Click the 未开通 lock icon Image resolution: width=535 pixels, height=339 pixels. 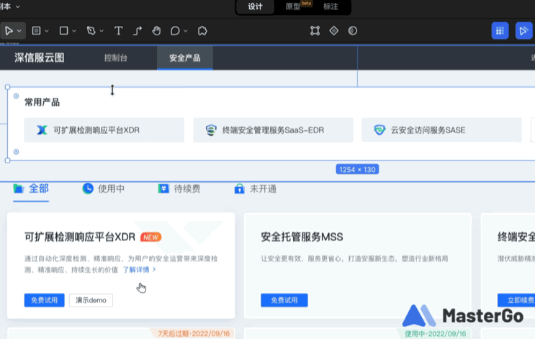click(x=240, y=189)
